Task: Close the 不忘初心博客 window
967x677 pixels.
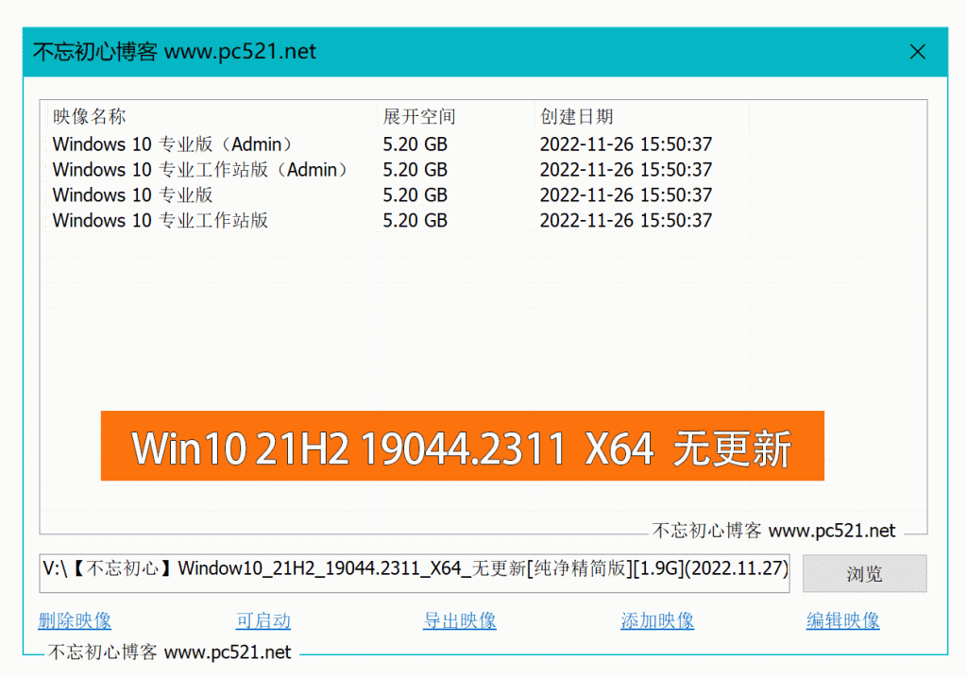Action: [x=917, y=52]
